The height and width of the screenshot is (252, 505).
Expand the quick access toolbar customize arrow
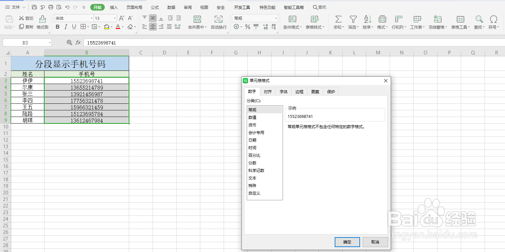tap(84, 7)
